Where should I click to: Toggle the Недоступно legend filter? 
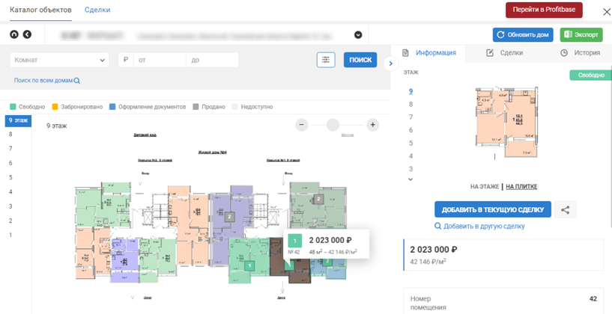(252, 107)
